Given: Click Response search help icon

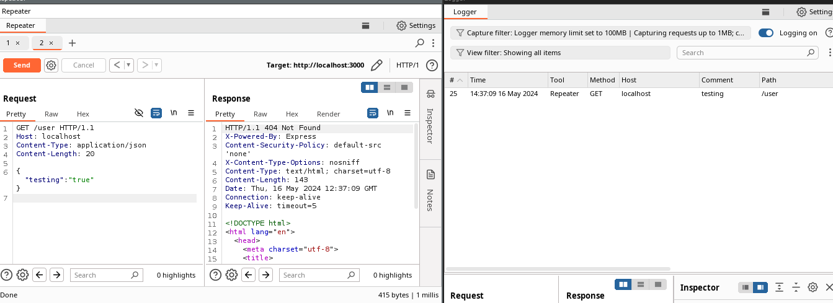Looking at the screenshot, I should pyautogui.click(x=215, y=275).
